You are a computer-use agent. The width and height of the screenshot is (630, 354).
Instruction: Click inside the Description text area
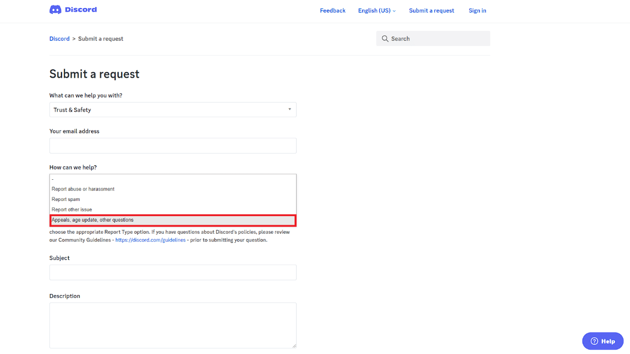[173, 325]
